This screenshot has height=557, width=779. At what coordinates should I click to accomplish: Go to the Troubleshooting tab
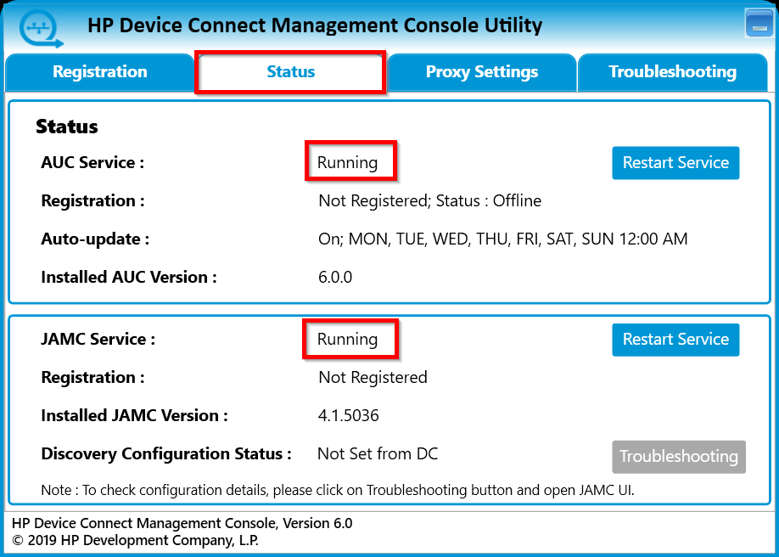672,72
